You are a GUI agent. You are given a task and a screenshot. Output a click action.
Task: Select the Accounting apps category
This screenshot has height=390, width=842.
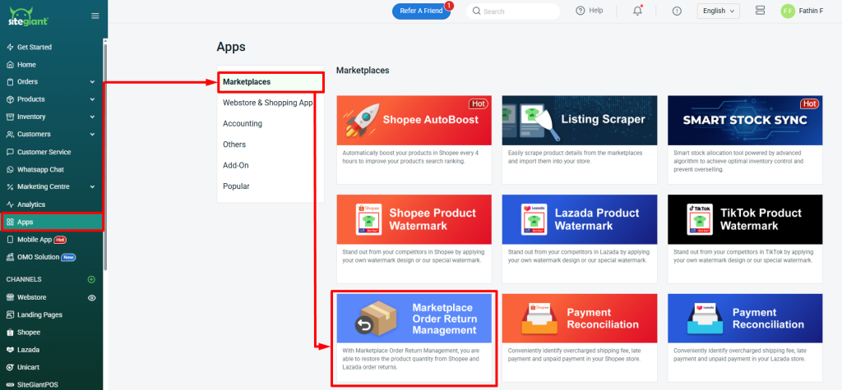[x=243, y=124]
